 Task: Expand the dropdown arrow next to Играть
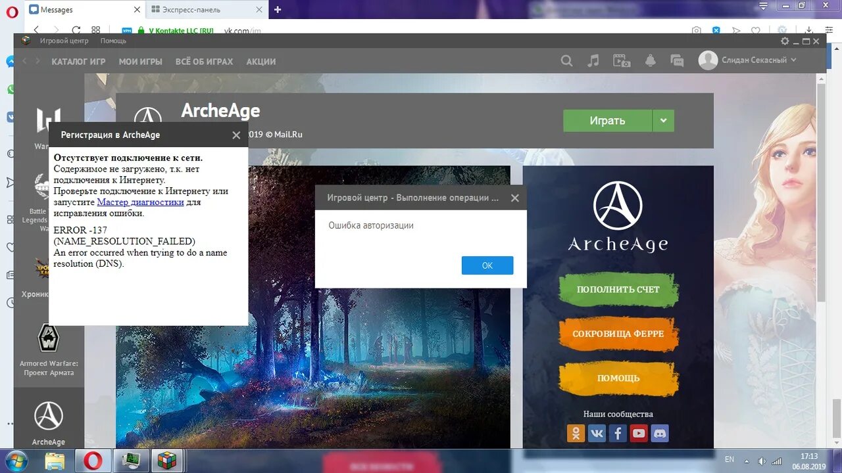[x=663, y=120]
